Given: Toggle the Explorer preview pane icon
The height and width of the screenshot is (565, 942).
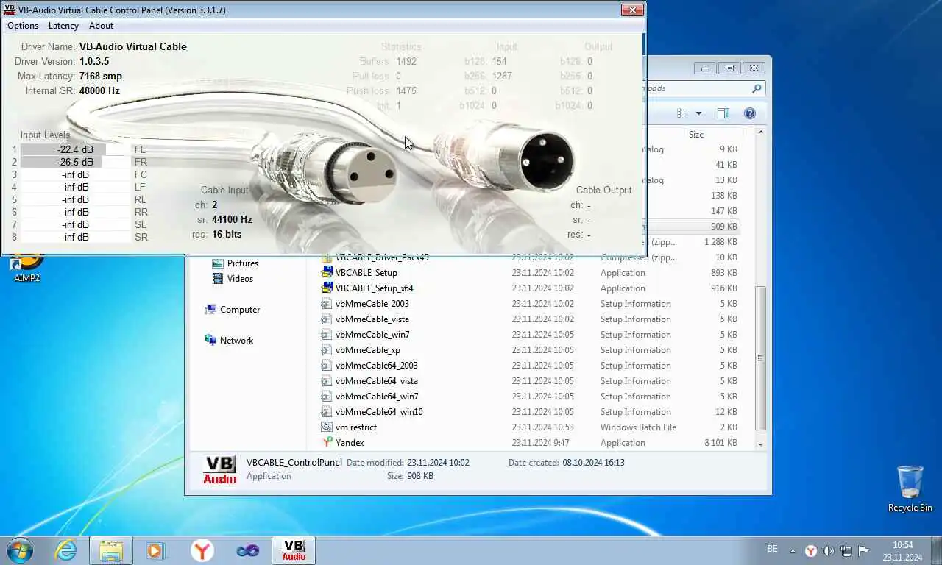Looking at the screenshot, I should [723, 113].
